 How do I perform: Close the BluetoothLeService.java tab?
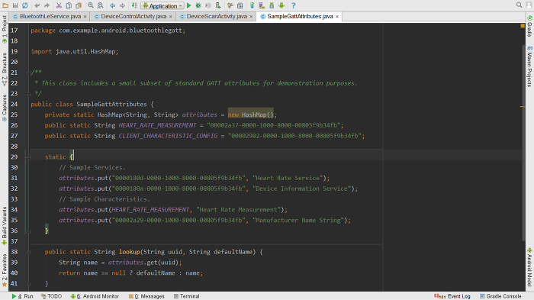coord(85,16)
